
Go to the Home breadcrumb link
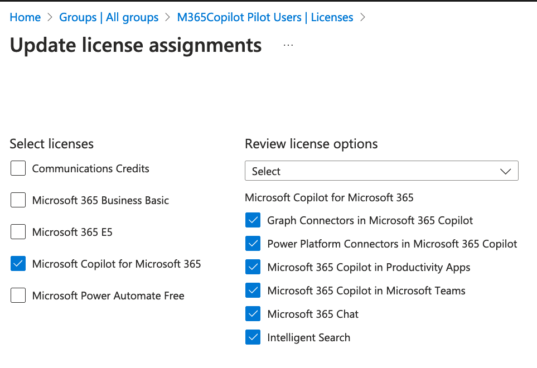click(25, 17)
